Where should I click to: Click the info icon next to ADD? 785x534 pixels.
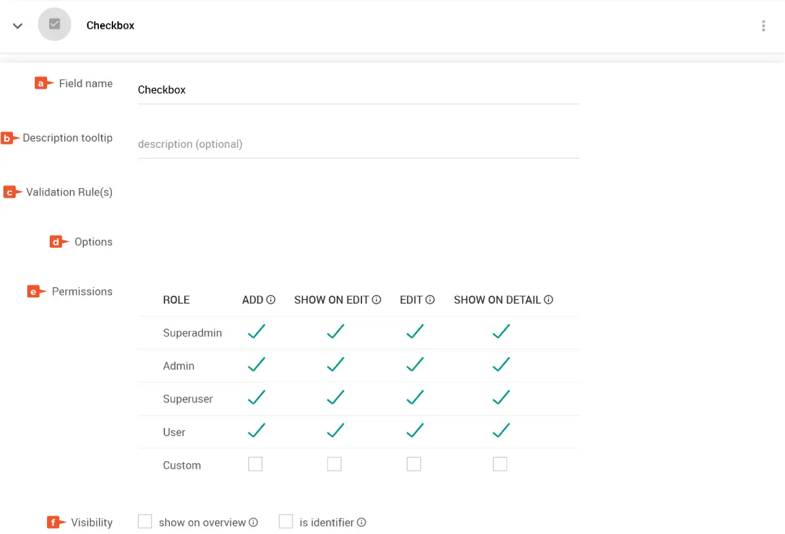click(x=271, y=300)
